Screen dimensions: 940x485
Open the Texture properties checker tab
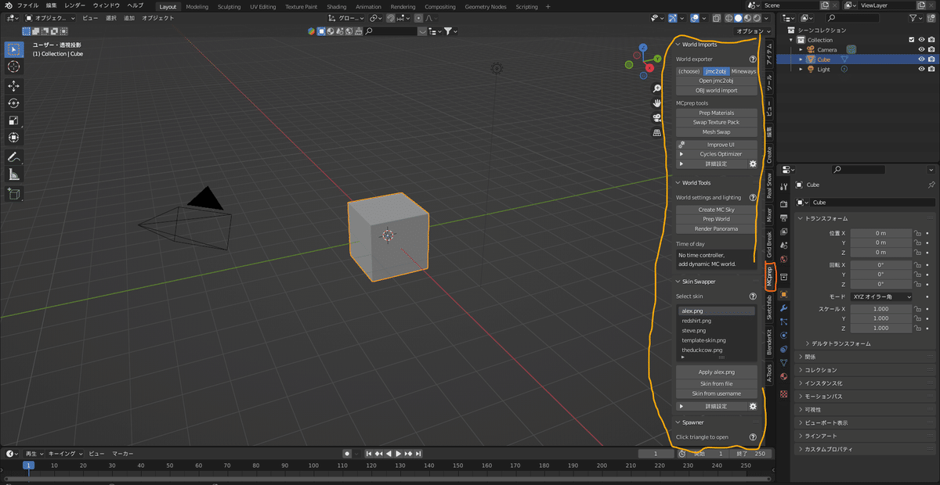[783, 393]
